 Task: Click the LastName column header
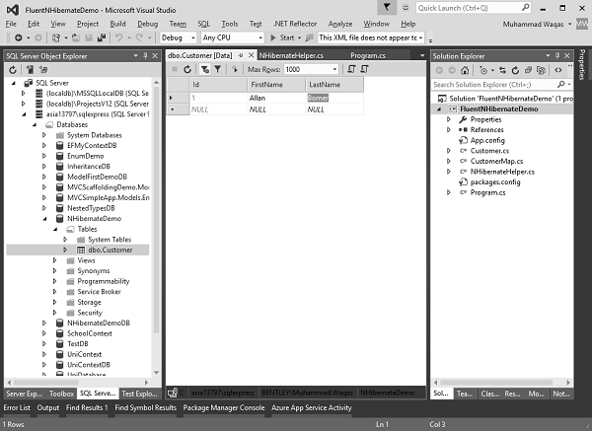334,85
